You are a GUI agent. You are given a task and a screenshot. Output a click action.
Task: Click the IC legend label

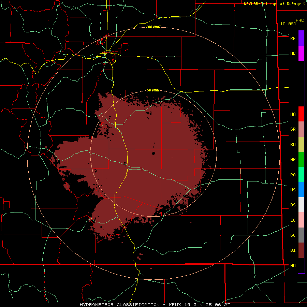click(293, 220)
